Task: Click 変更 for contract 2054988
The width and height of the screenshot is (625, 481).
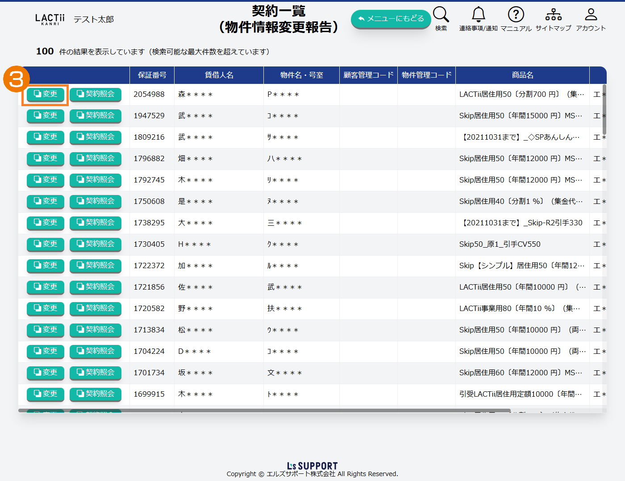Action: coord(46,94)
